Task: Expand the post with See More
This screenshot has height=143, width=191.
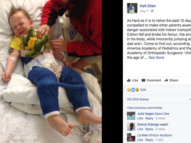Action: [156, 57]
